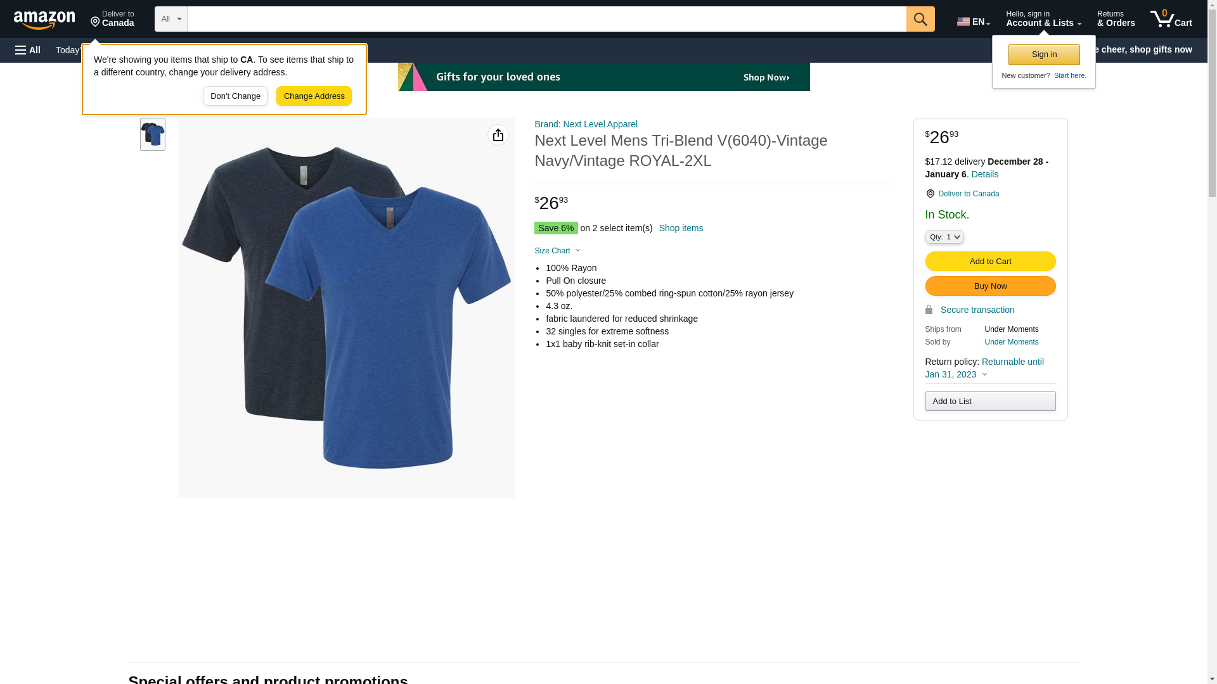Click the Add to Cart button

(989, 261)
